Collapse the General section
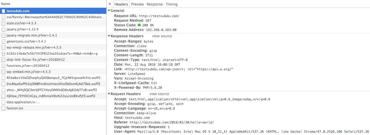Viewport: 370px width, 135px height. point(109,11)
